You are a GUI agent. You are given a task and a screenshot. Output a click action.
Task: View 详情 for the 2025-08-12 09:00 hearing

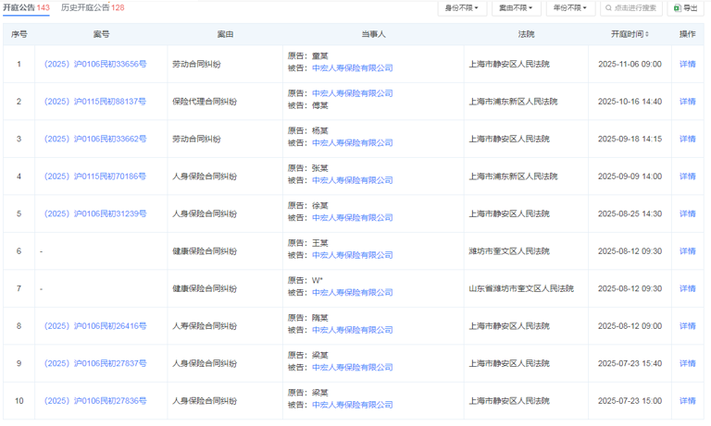click(x=688, y=326)
